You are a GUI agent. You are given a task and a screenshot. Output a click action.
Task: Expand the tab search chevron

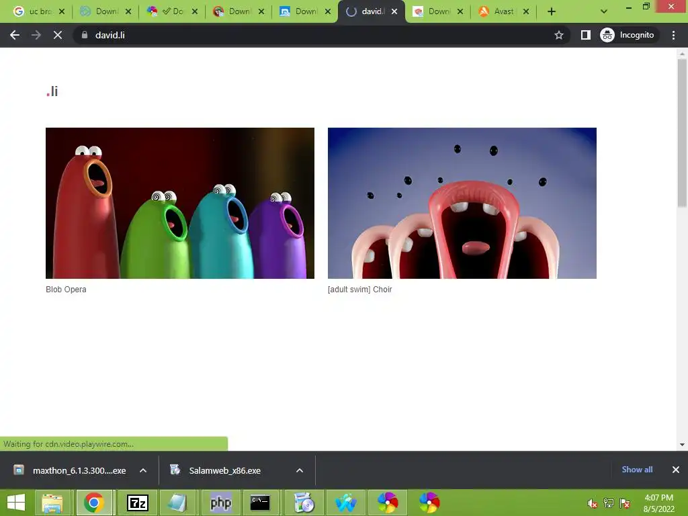click(x=604, y=11)
